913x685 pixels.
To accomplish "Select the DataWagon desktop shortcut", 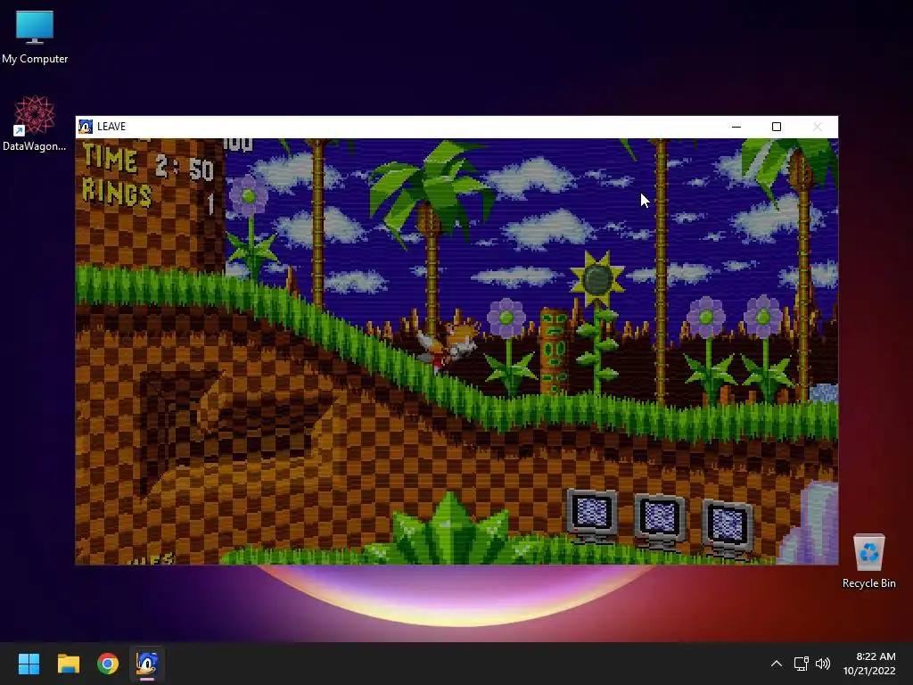I will tap(35, 123).
